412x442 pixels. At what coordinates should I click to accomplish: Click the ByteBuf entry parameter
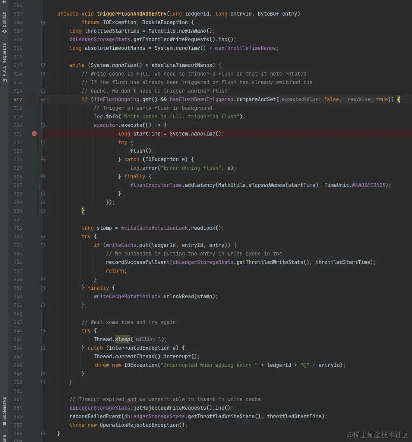[277, 14]
